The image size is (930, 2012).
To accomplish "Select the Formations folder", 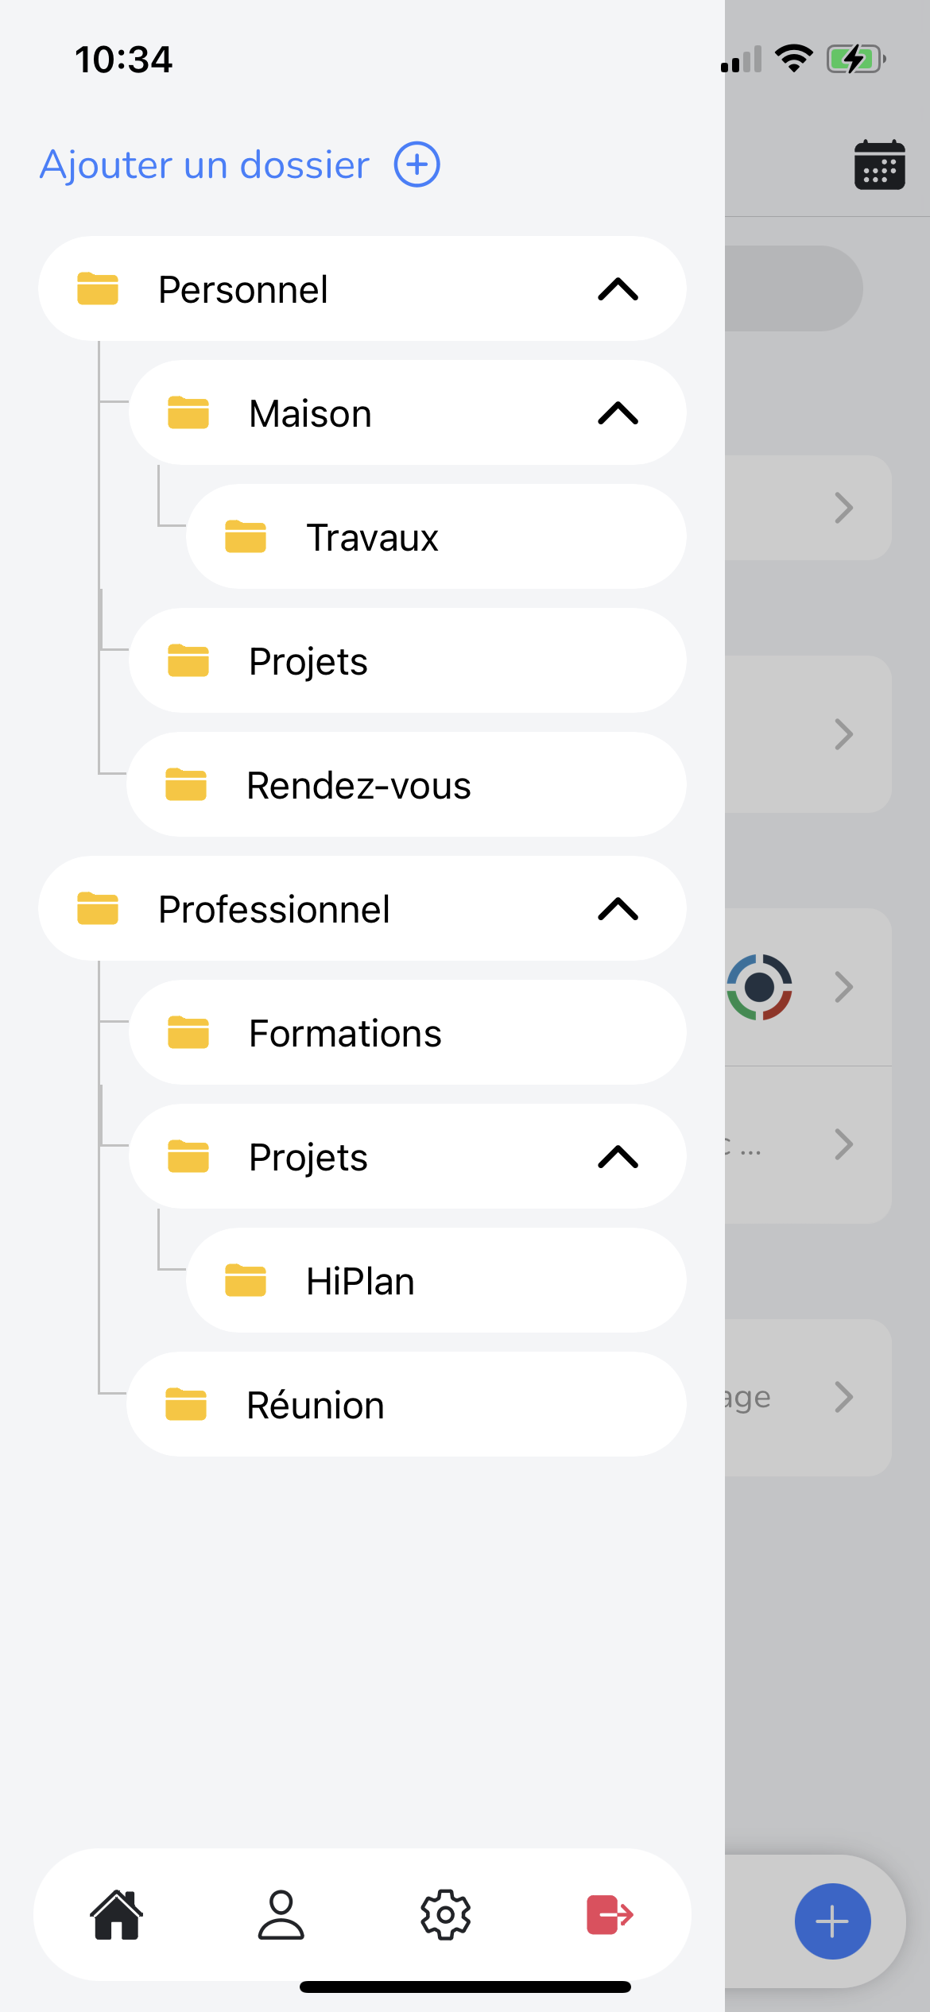I will click(408, 1032).
